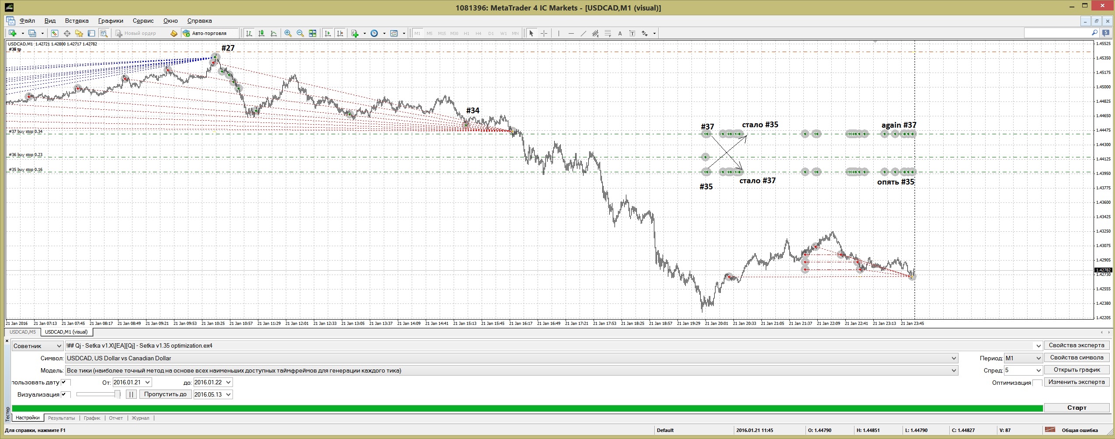This screenshot has height=439, width=1115.
Task: Switch to the USDCAD,M5 chart tab
Action: (23, 332)
